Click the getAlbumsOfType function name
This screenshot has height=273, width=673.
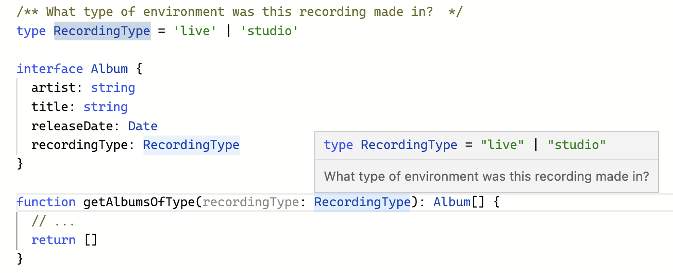click(x=139, y=202)
